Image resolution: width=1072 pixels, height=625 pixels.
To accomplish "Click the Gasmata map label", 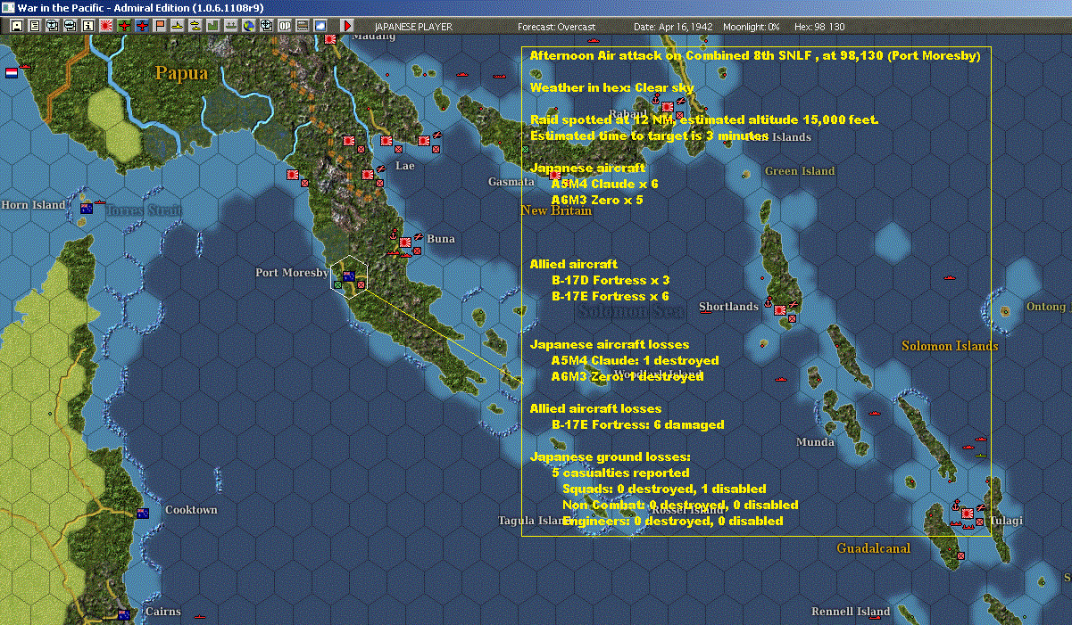I will pos(511,182).
